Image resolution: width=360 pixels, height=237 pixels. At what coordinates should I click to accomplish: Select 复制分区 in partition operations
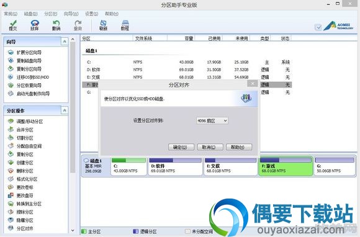pyautogui.click(x=20, y=154)
